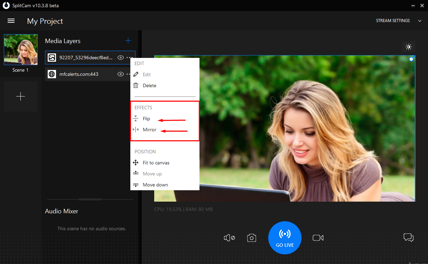Select the Scene 1 thumbnail

coord(21,50)
